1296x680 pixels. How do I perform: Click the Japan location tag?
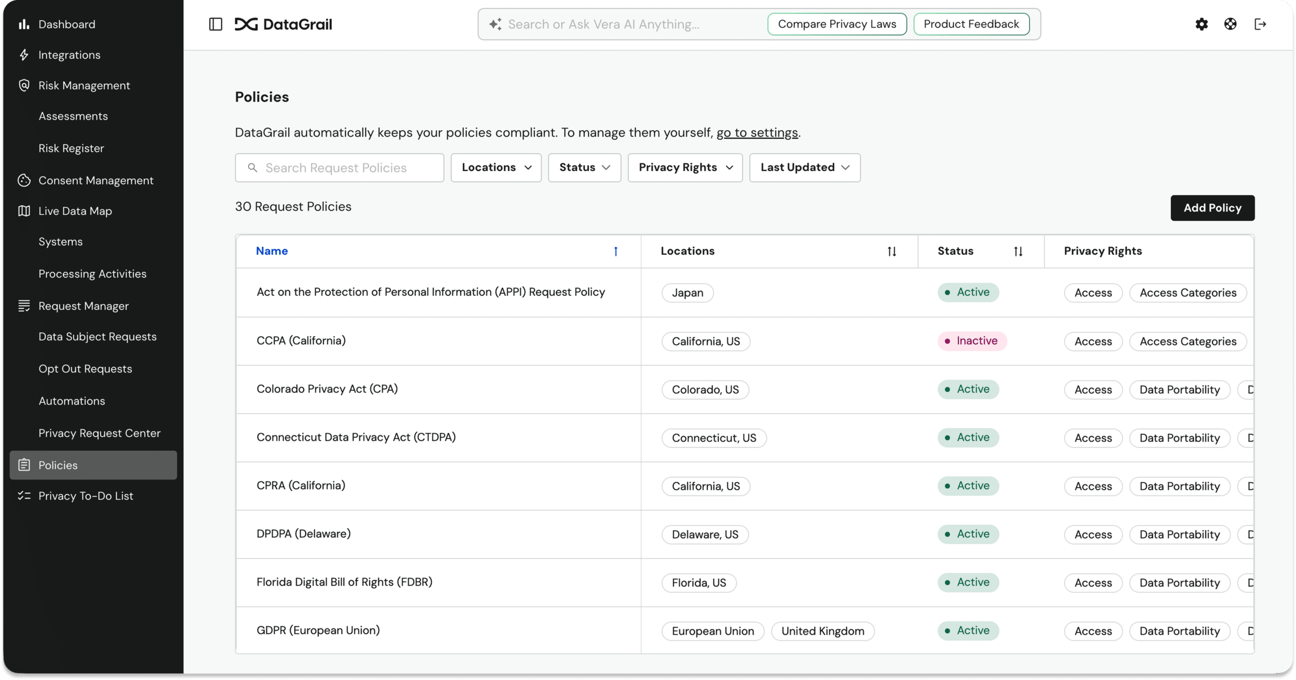point(687,292)
